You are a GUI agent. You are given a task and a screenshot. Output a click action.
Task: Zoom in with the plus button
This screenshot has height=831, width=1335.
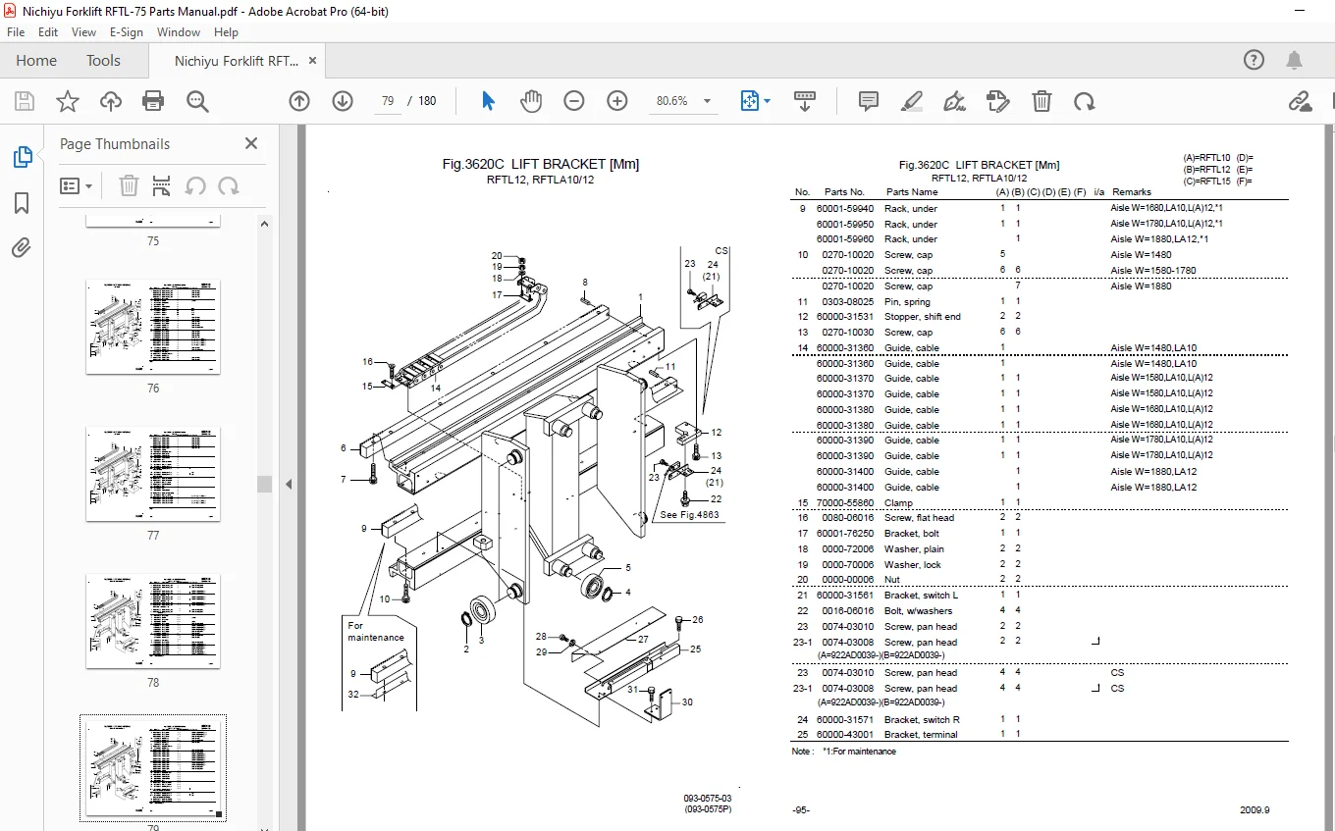click(617, 101)
